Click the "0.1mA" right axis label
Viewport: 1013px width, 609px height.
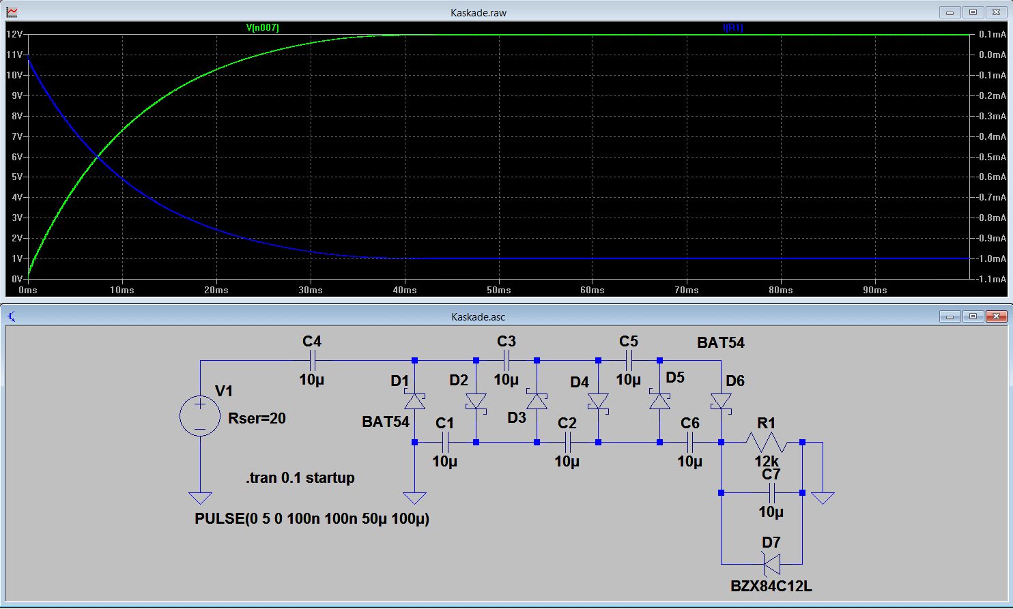pos(993,34)
